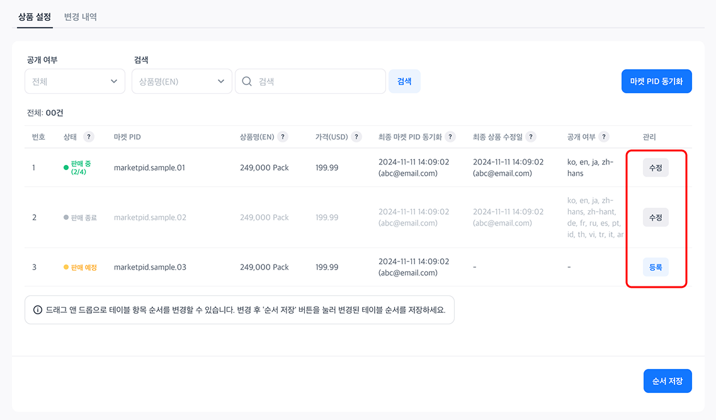Click help icon beside 상품명(EN) column header

coord(283,137)
